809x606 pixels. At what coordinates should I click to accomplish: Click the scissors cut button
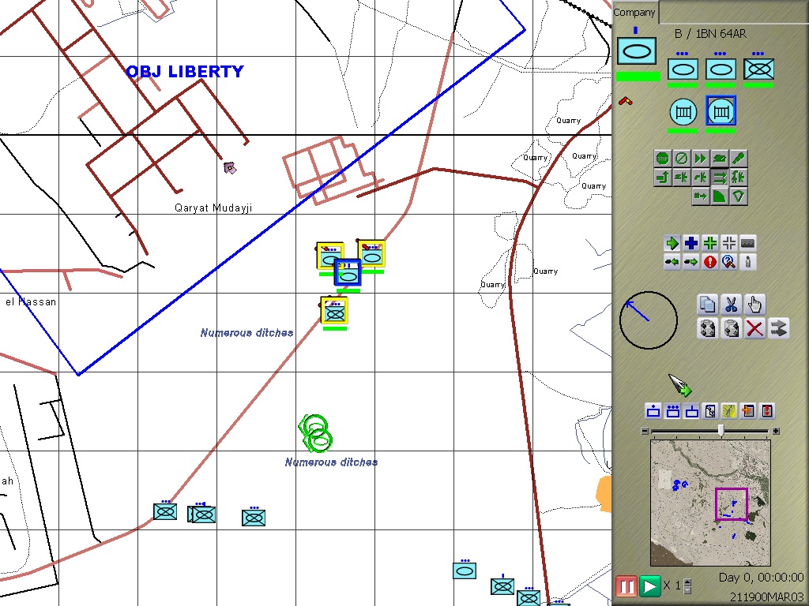(x=731, y=305)
